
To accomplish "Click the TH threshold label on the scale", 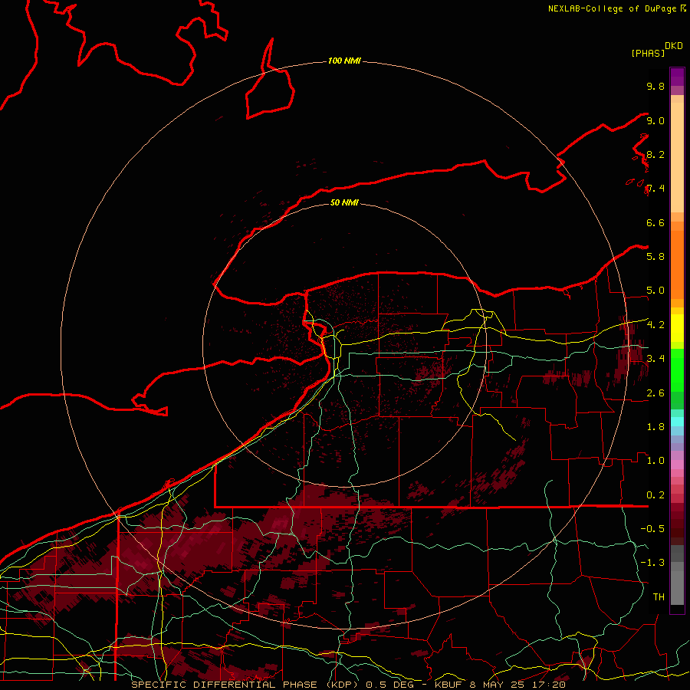I will point(659,596).
